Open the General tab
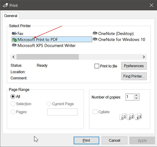This screenshot has height=147, width=157. [11, 16]
